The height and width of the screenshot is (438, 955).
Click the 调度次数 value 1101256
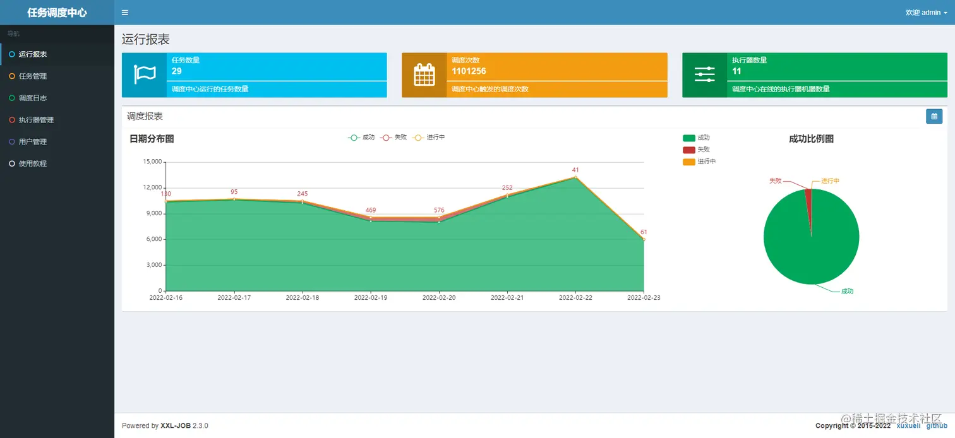point(469,71)
